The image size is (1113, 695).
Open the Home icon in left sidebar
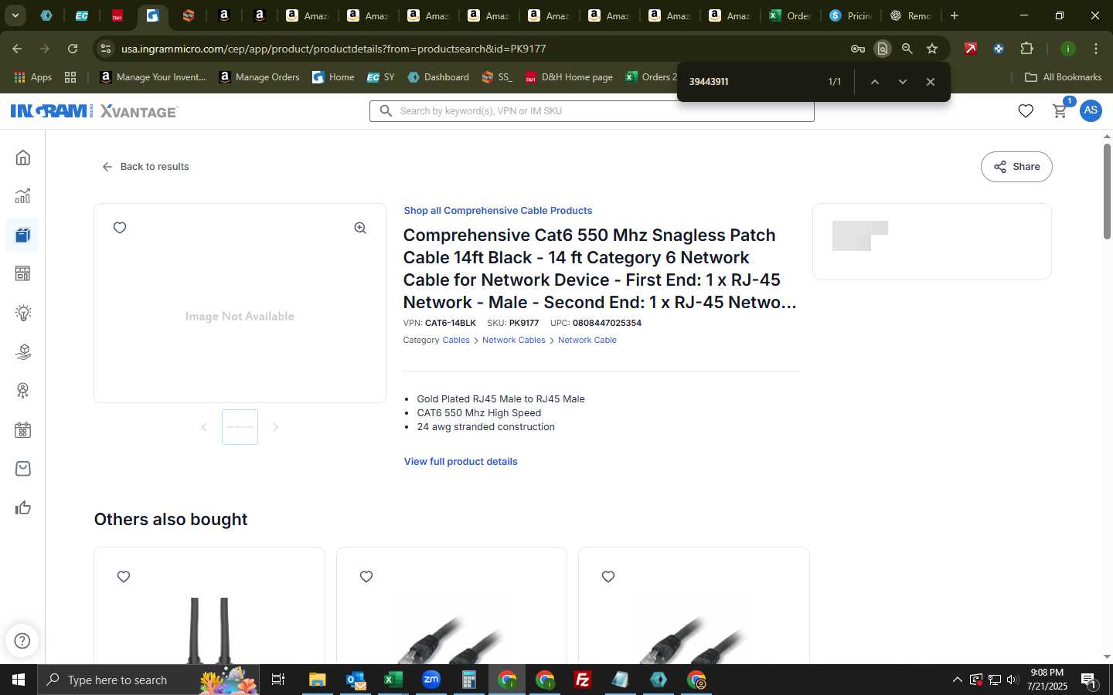(x=23, y=158)
